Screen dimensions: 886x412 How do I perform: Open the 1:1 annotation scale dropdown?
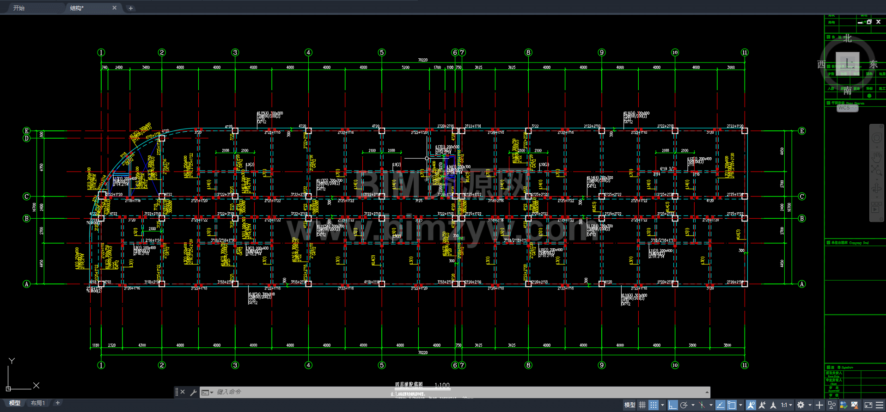pyautogui.click(x=786, y=405)
